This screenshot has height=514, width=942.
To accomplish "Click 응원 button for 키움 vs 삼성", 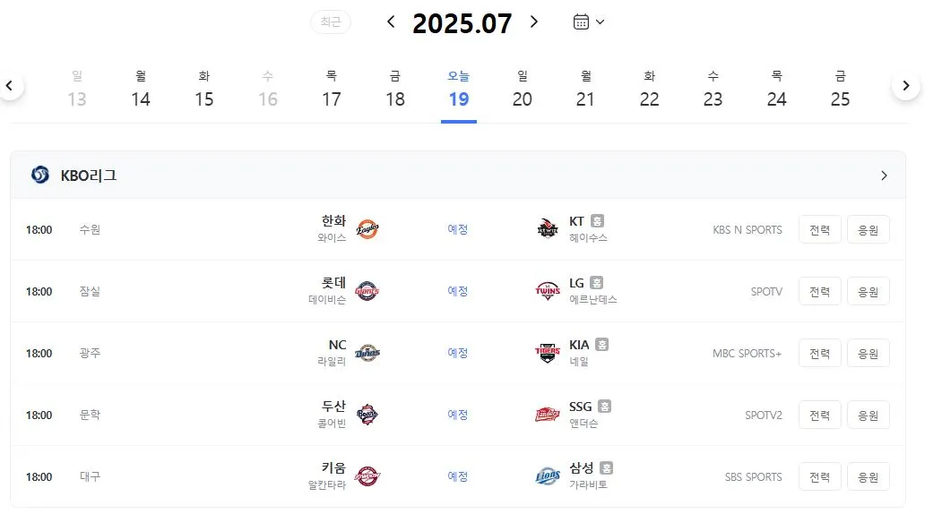I will tap(869, 476).
